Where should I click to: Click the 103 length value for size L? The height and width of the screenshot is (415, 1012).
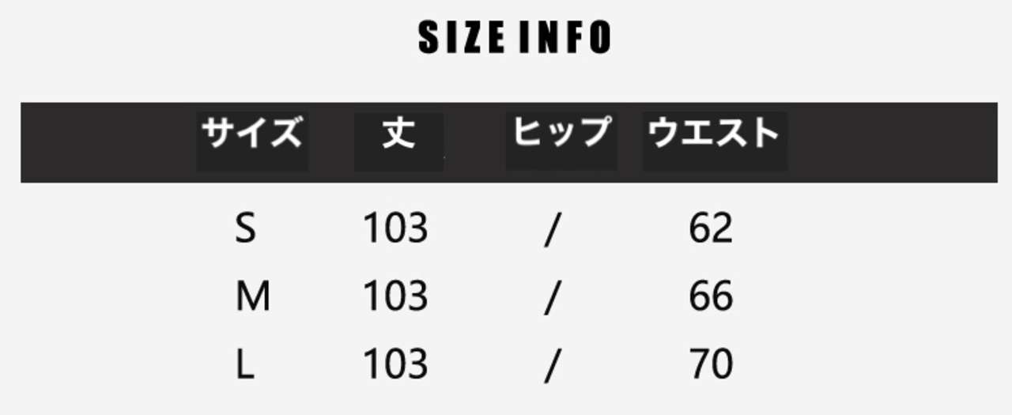tap(395, 364)
